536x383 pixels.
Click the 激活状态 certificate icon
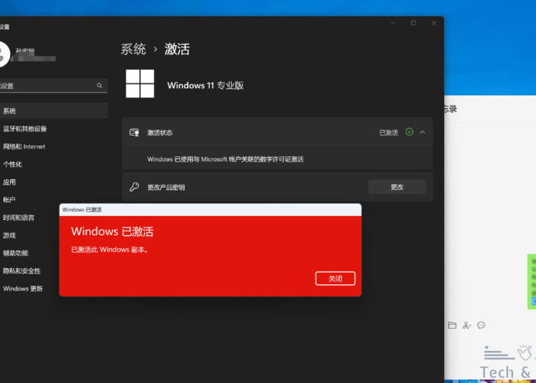[134, 133]
